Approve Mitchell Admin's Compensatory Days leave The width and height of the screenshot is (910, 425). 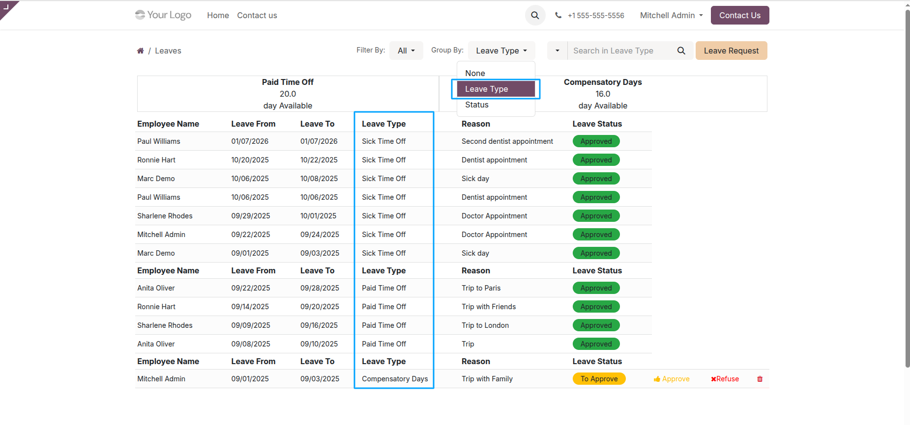click(x=672, y=379)
